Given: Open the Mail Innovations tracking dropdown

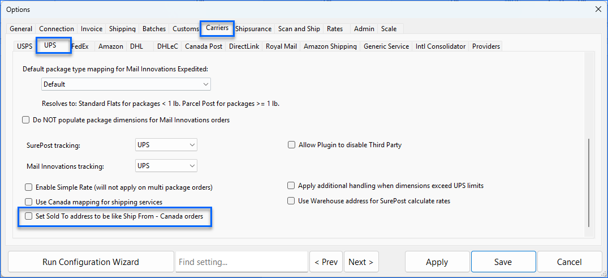Looking at the screenshot, I should click(166, 166).
